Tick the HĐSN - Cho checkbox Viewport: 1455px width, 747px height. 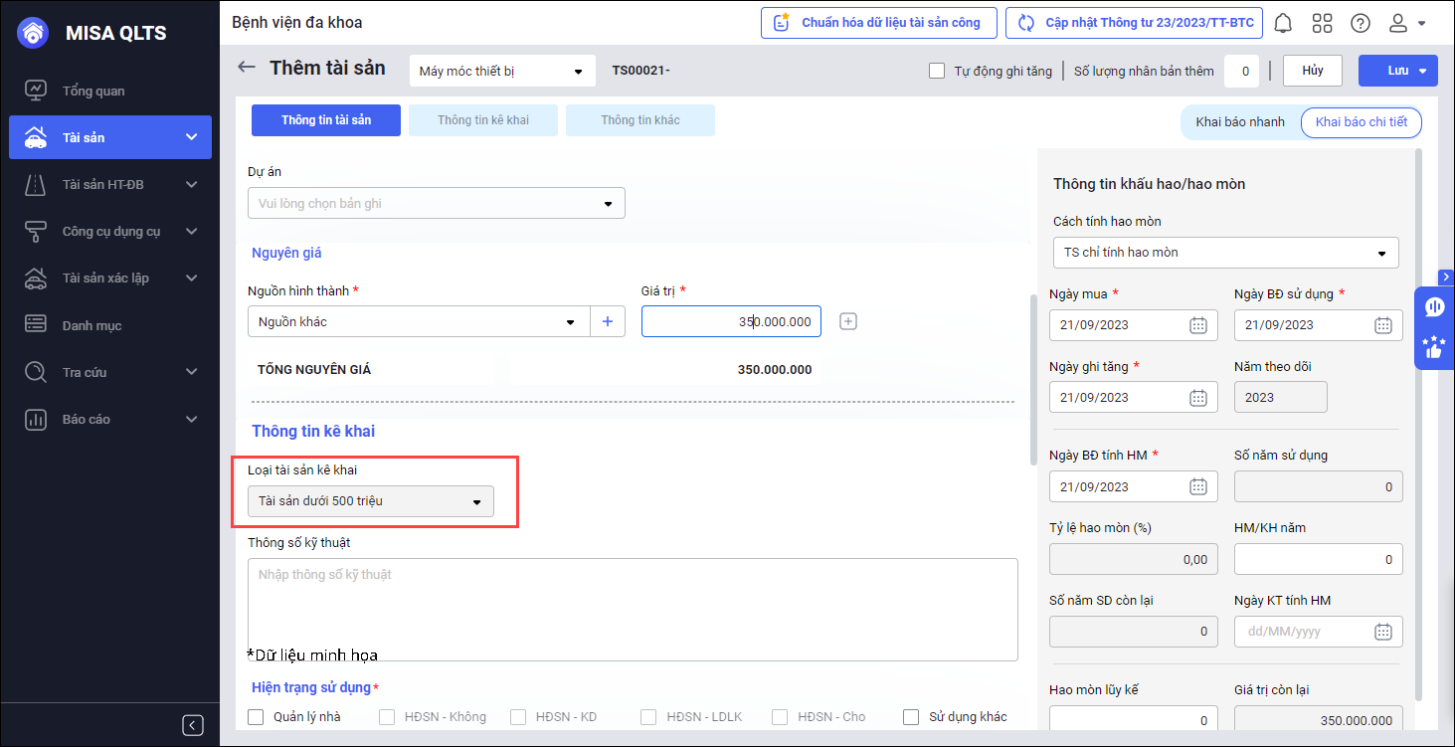click(x=780, y=717)
